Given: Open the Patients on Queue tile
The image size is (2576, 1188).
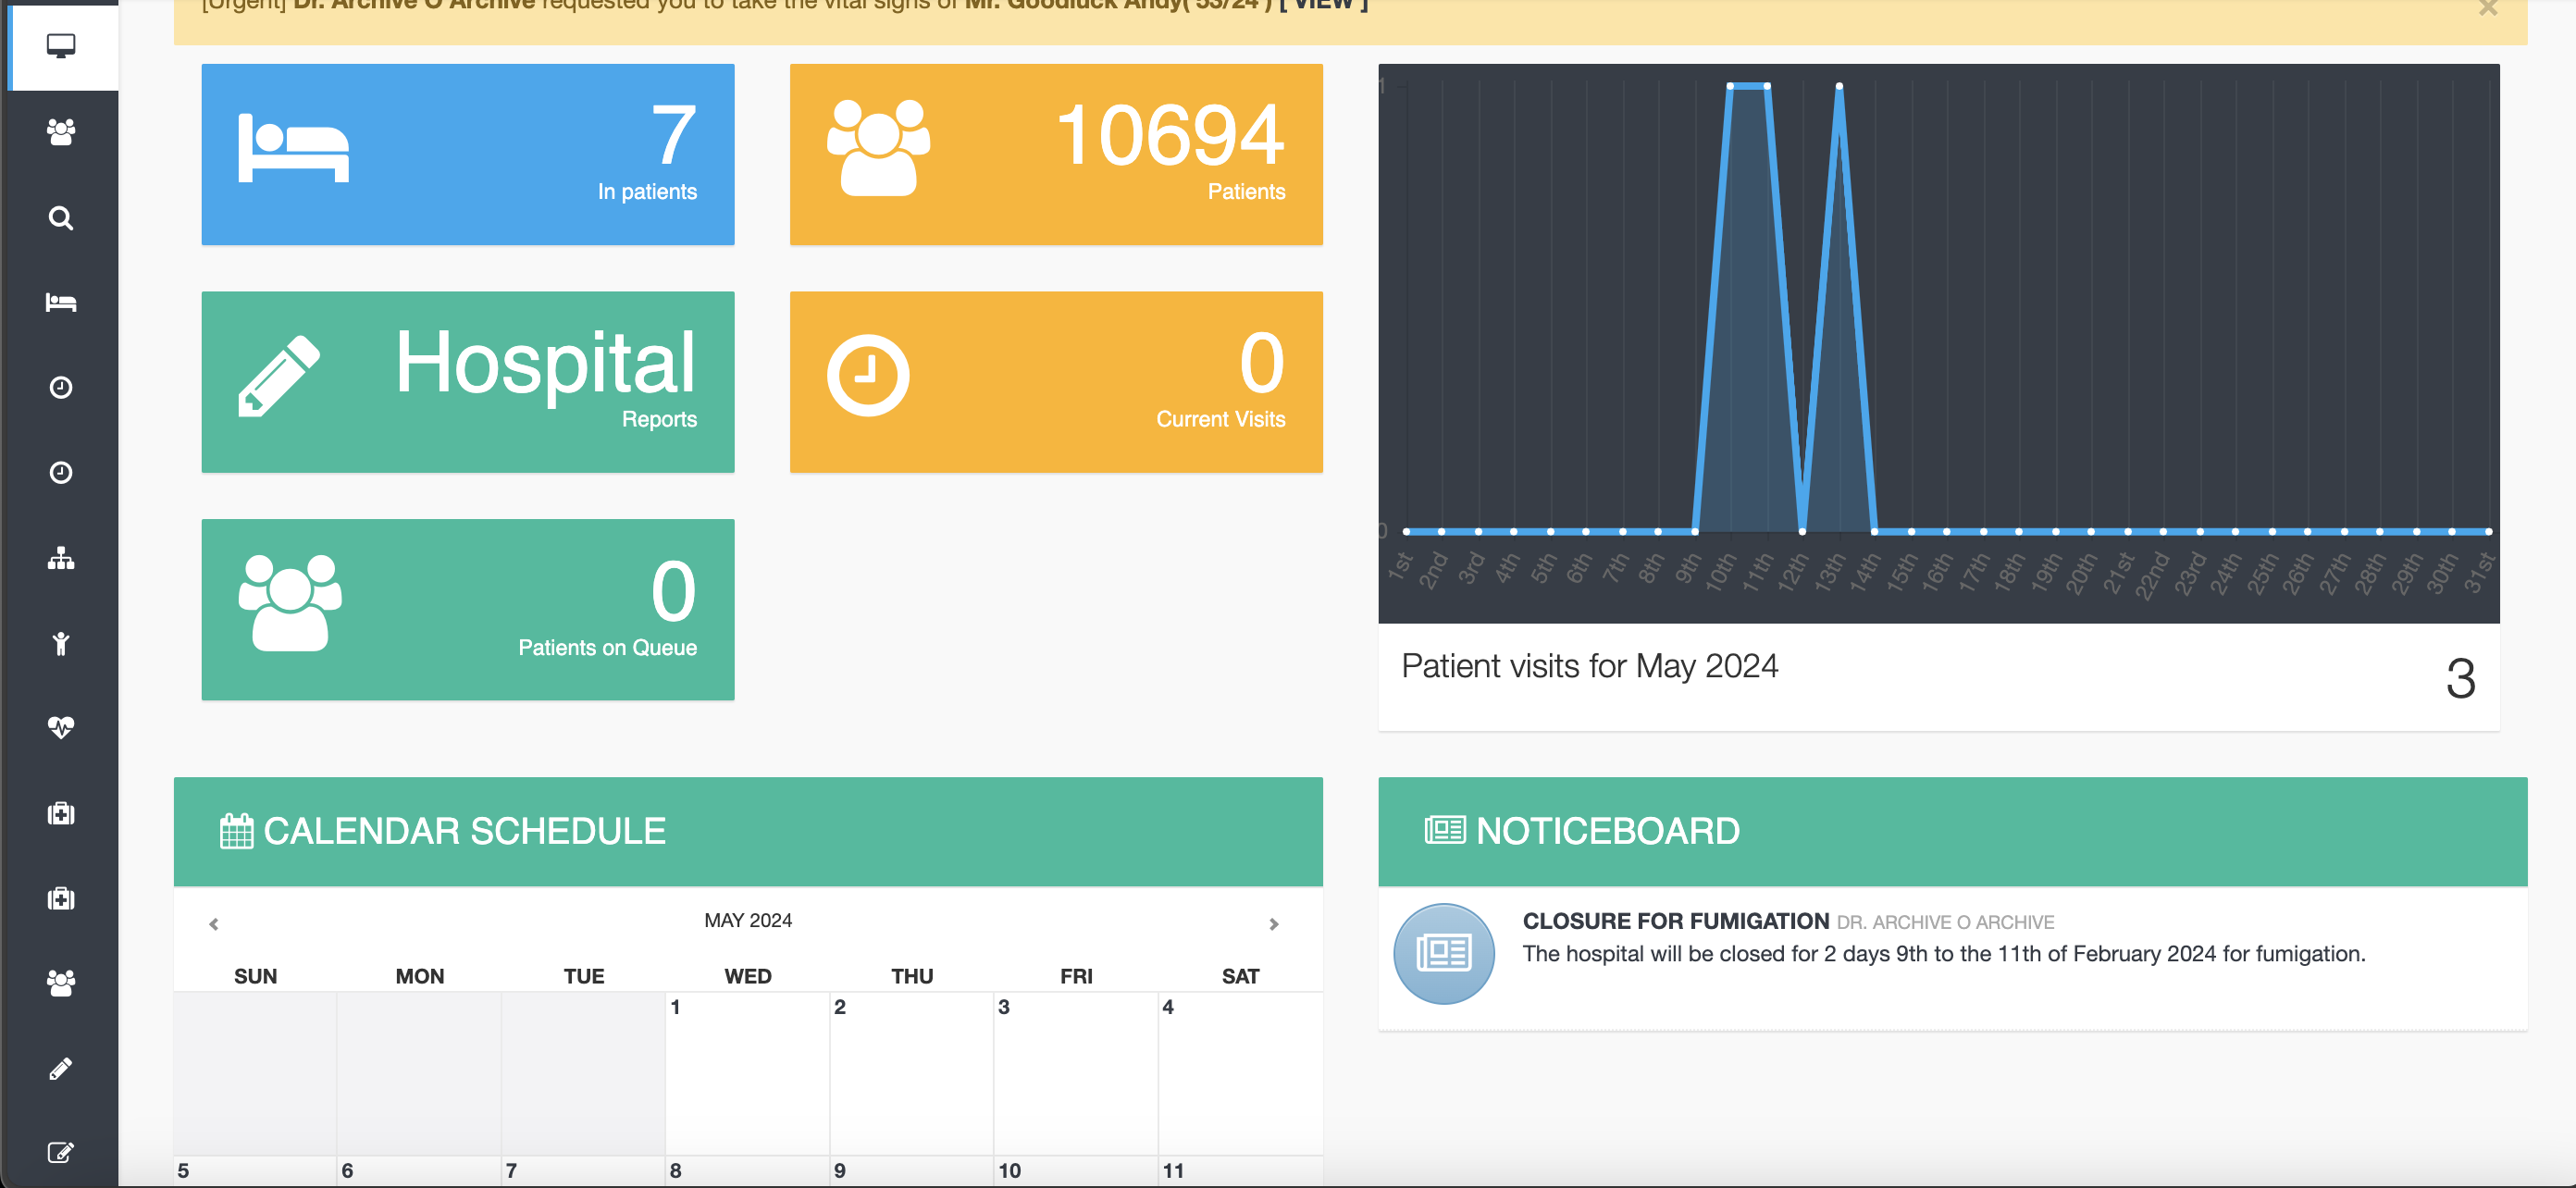Looking at the screenshot, I should tap(467, 609).
